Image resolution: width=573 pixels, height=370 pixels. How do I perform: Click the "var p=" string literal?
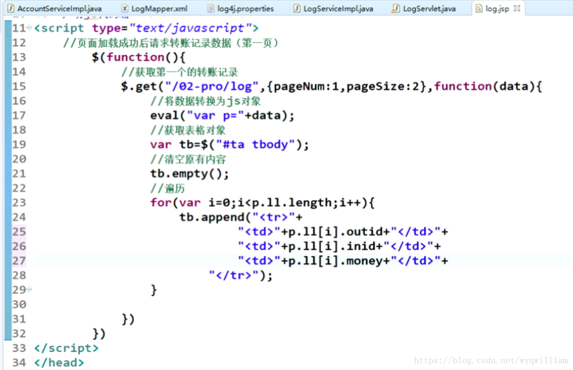[215, 116]
